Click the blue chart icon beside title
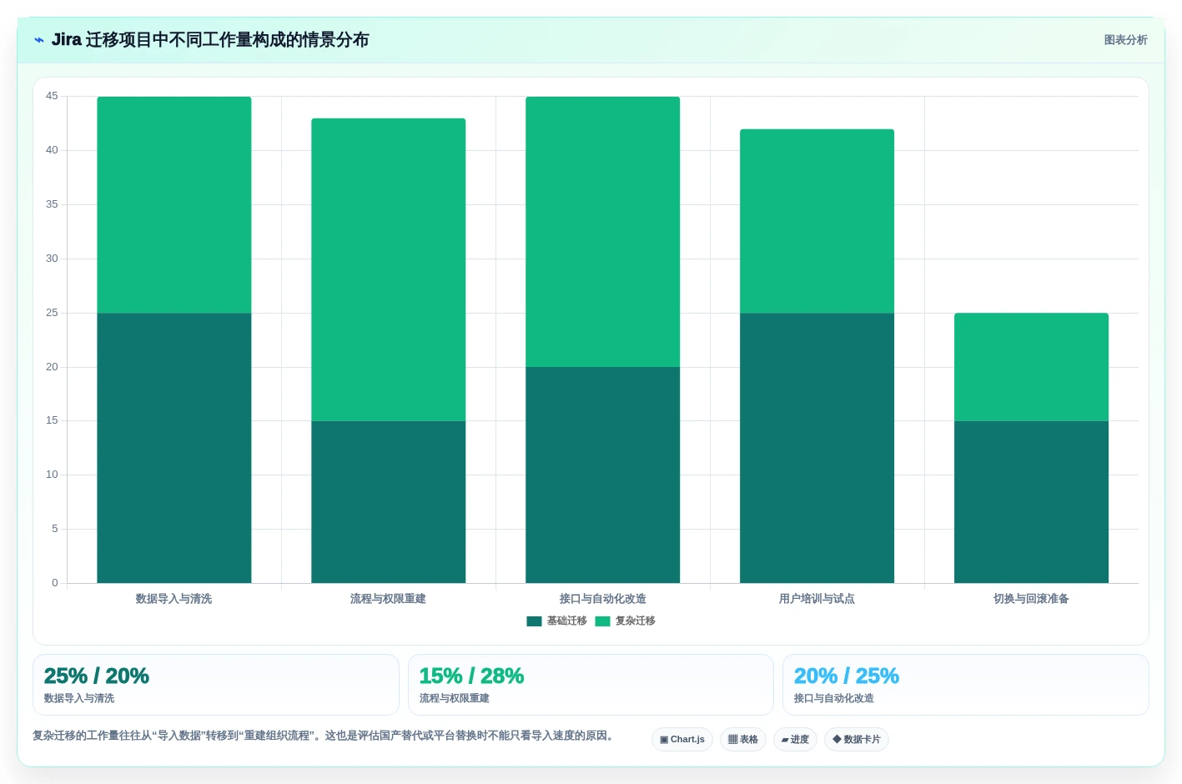The width and height of the screenshot is (1182, 784). pos(39,40)
